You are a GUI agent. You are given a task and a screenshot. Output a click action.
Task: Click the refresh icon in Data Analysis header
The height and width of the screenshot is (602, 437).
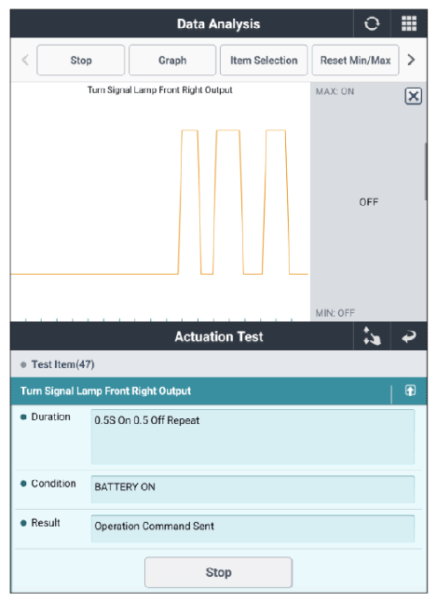tap(372, 24)
